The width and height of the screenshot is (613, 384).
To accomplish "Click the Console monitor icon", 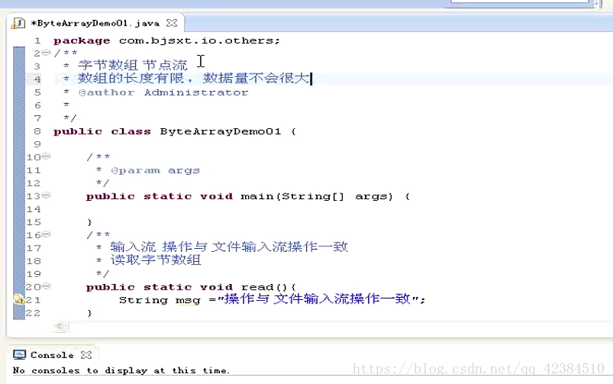I will tap(19, 355).
